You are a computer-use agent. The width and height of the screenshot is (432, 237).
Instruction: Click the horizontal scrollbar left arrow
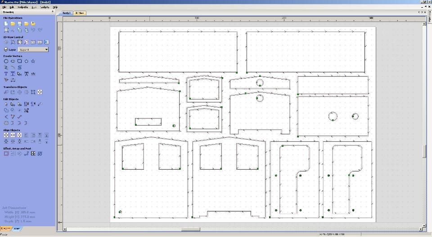pyautogui.click(x=64, y=229)
